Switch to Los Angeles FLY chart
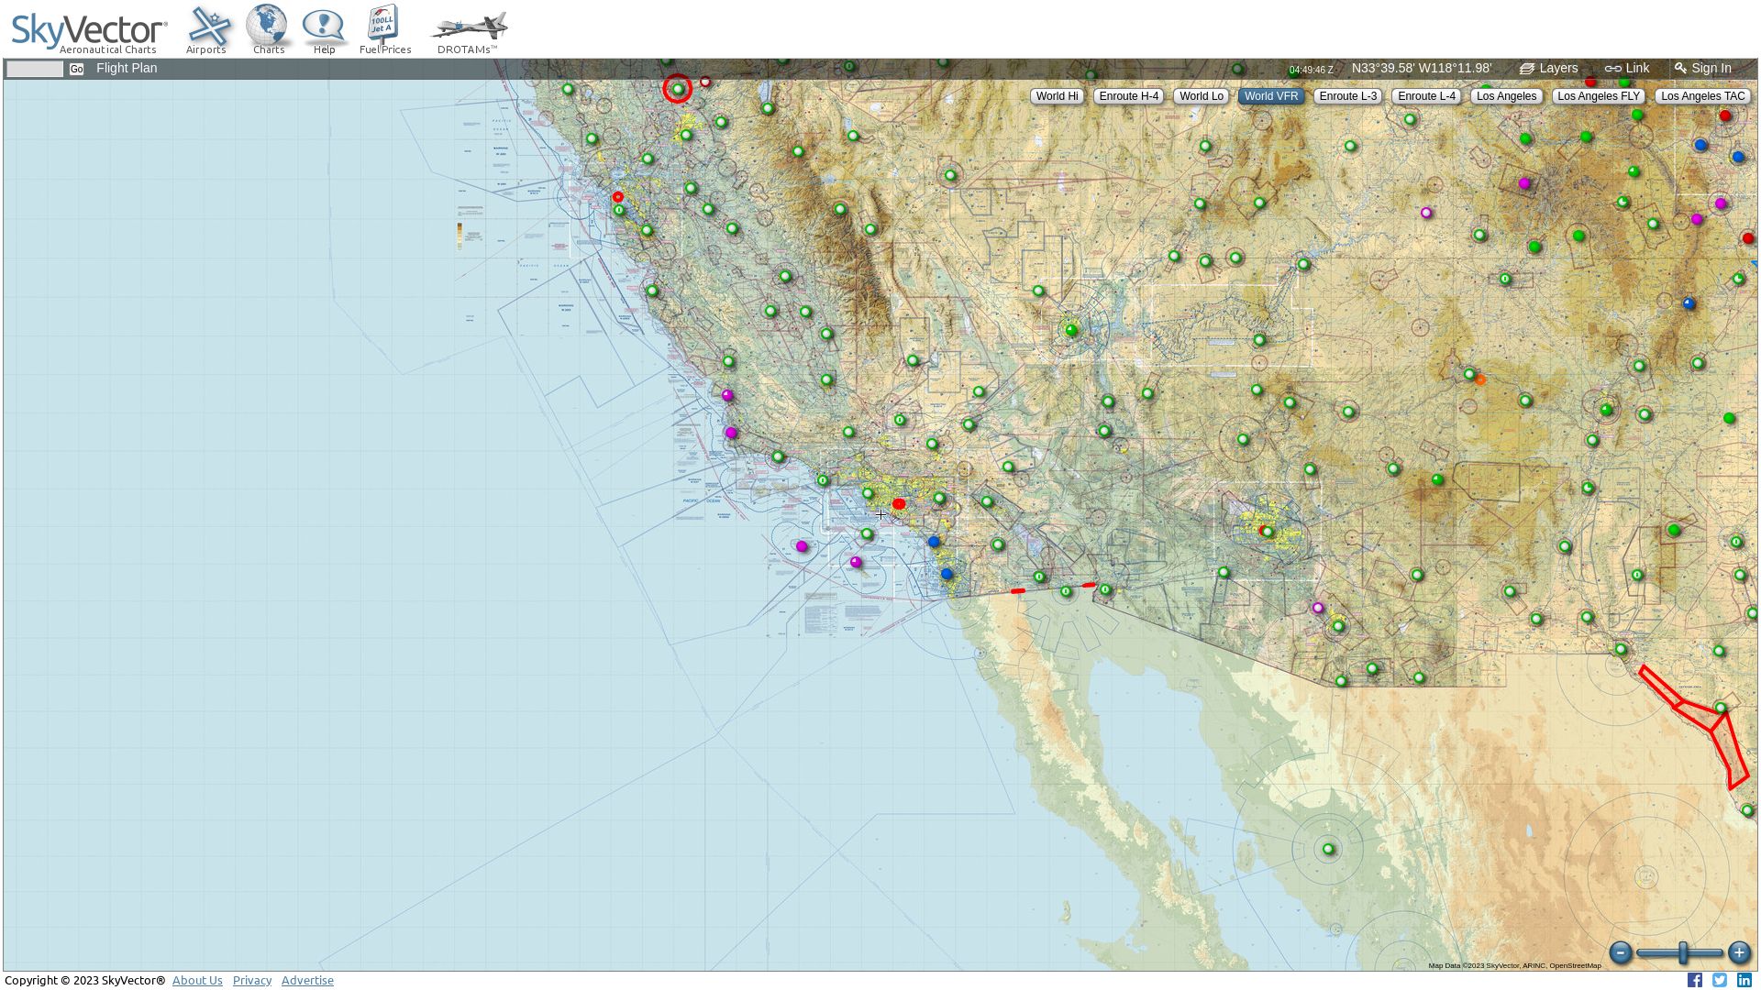The height and width of the screenshot is (990, 1761). (x=1599, y=96)
